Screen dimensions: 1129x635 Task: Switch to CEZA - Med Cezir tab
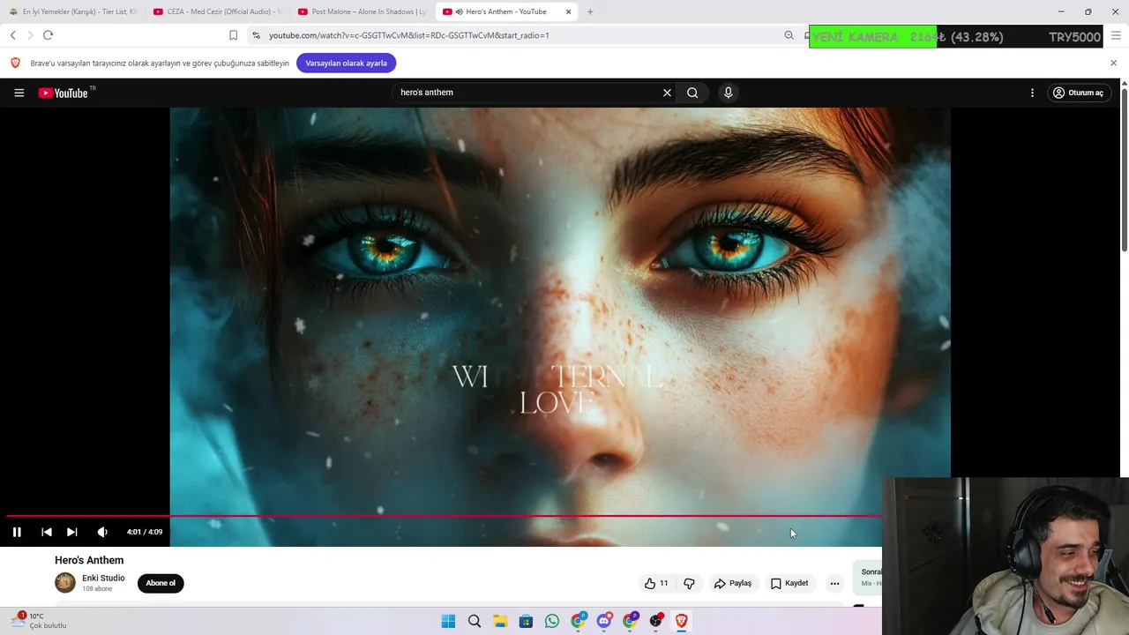pyautogui.click(x=218, y=11)
